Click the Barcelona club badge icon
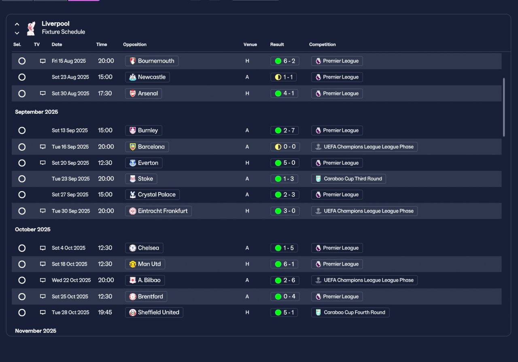 click(x=133, y=147)
